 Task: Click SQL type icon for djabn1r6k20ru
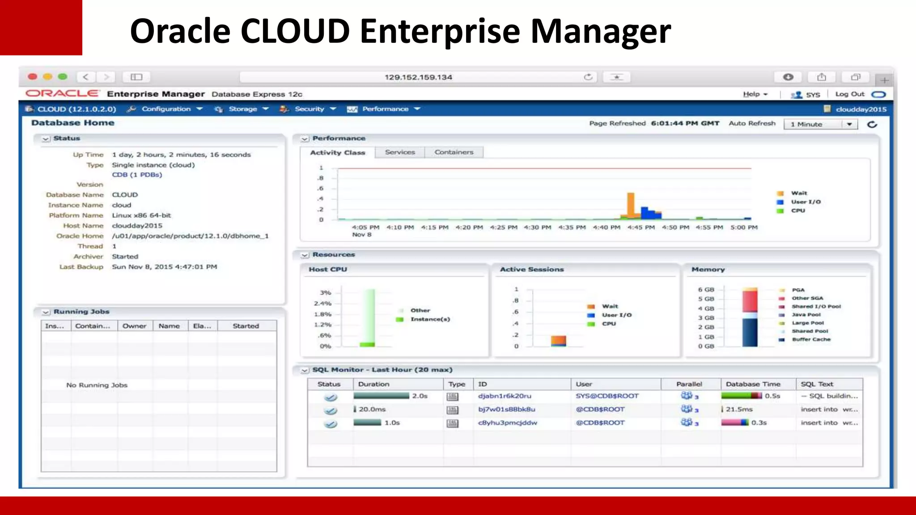453,397
